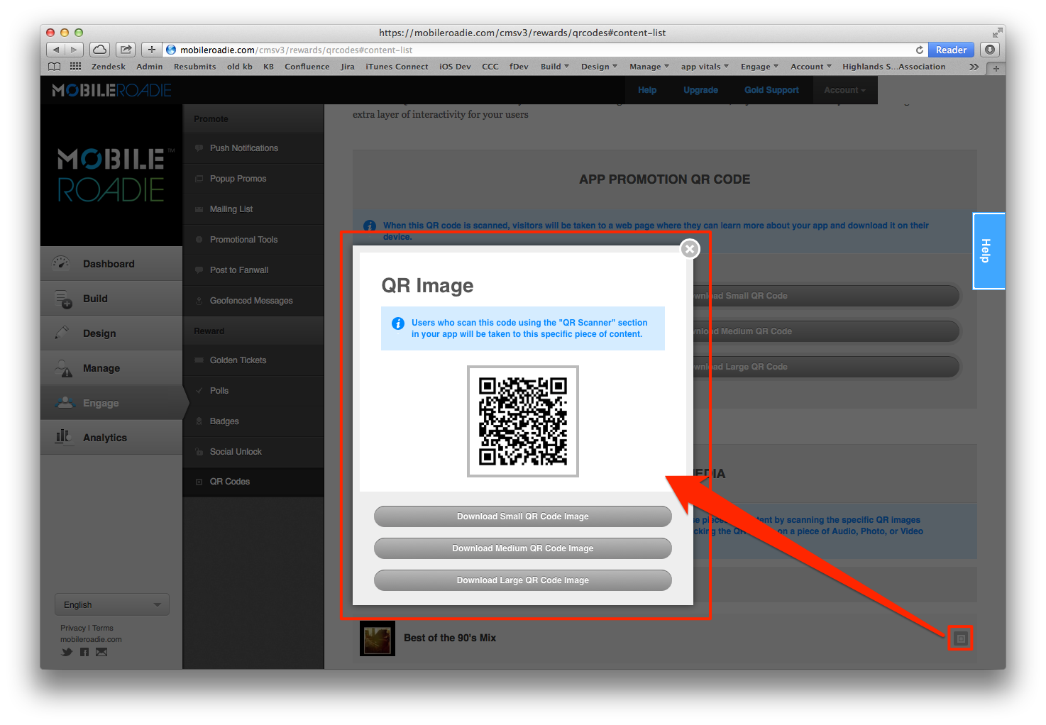Expand the Engage bookmarks folder
Viewport: 1046px width, 725px height.
(x=759, y=67)
